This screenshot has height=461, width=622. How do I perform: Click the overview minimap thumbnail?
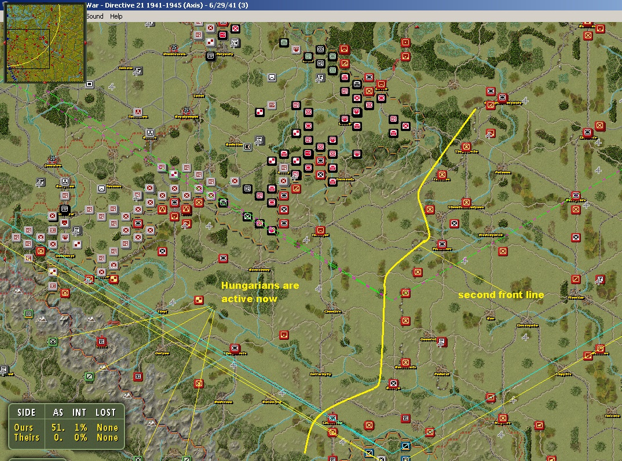[45, 42]
